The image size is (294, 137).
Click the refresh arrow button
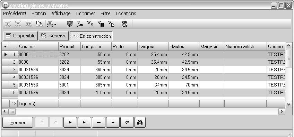[127, 122]
